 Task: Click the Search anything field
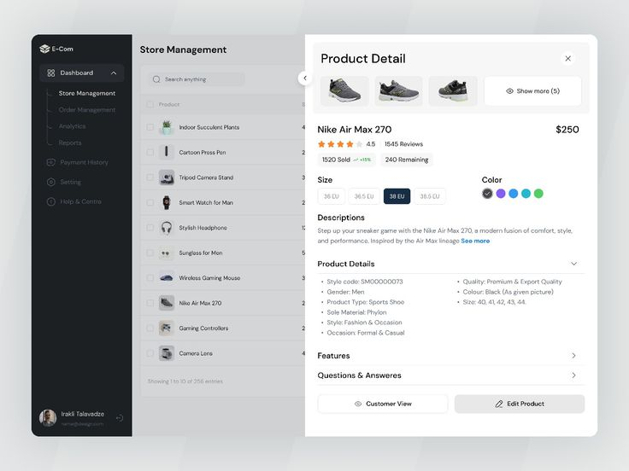197,79
